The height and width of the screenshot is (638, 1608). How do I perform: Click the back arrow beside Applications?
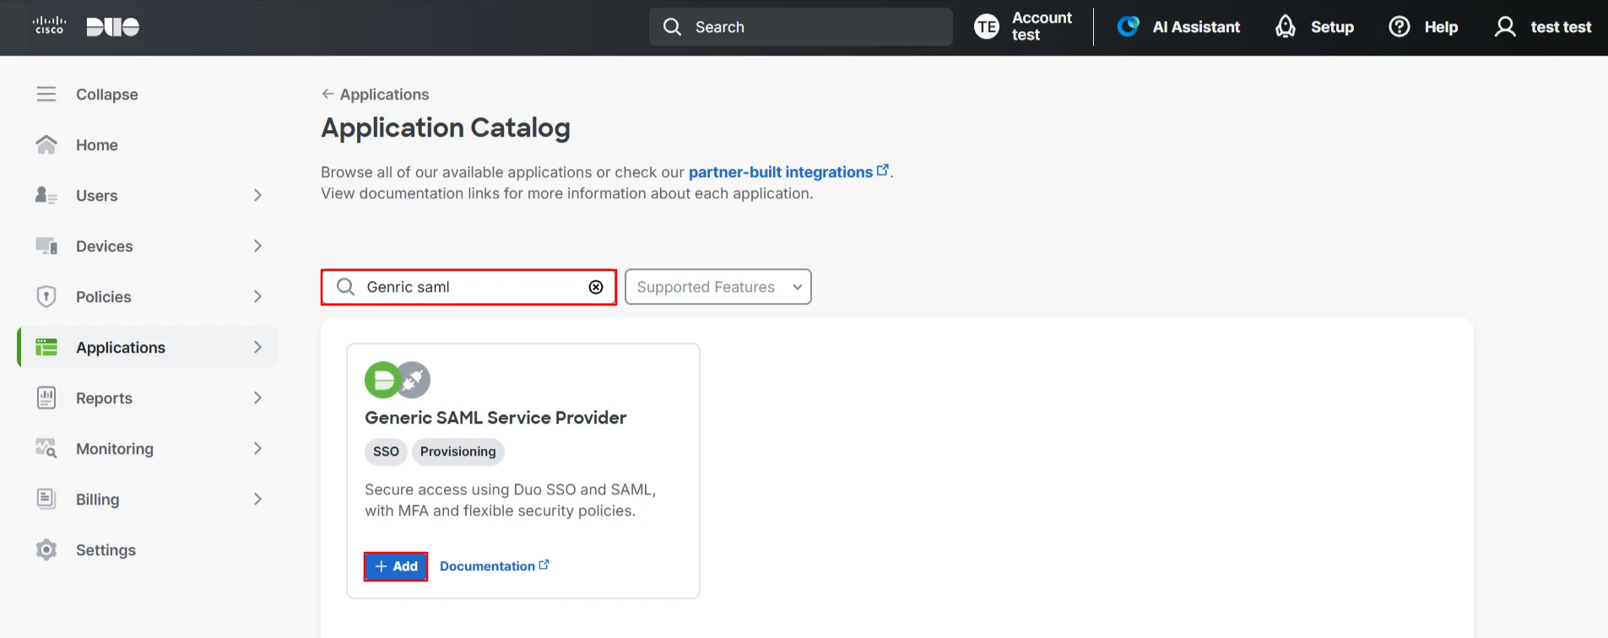click(328, 94)
